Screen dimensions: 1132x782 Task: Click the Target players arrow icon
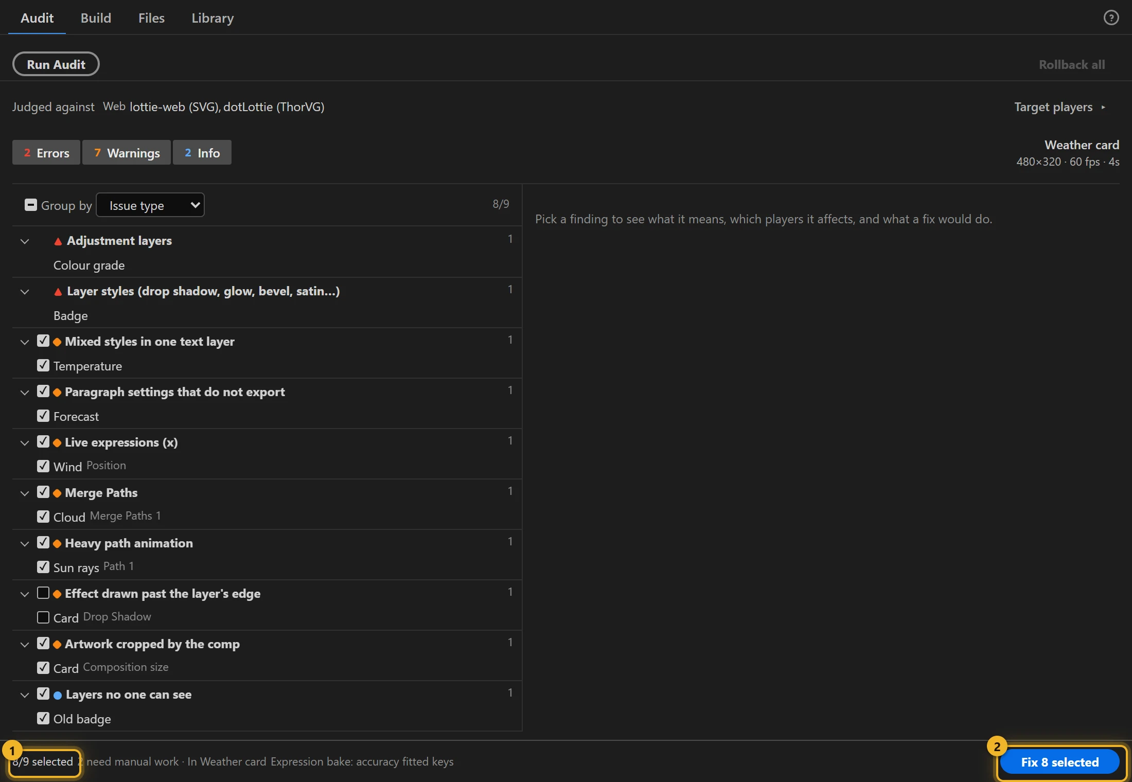(x=1103, y=107)
